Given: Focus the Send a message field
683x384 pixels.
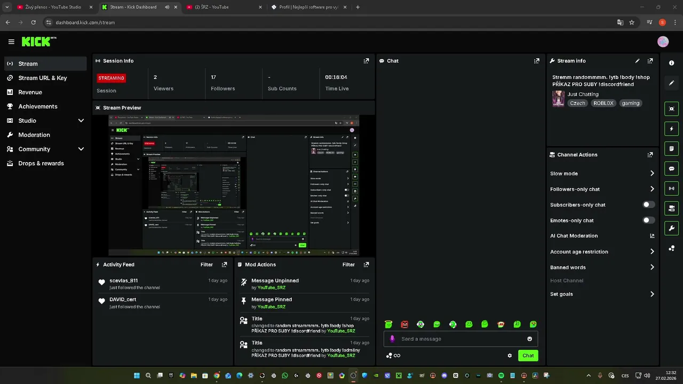Looking at the screenshot, I should pos(460,339).
